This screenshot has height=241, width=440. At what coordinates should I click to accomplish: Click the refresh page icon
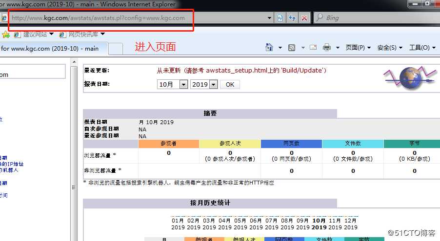coord(292,18)
